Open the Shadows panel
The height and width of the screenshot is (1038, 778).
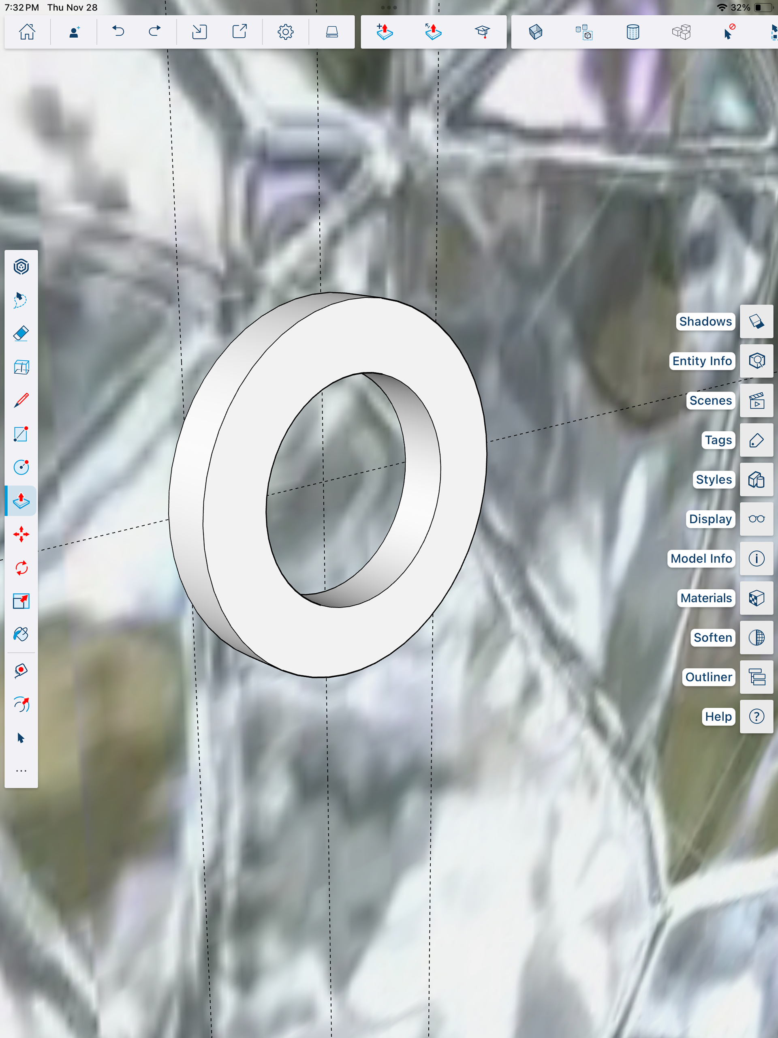756,321
